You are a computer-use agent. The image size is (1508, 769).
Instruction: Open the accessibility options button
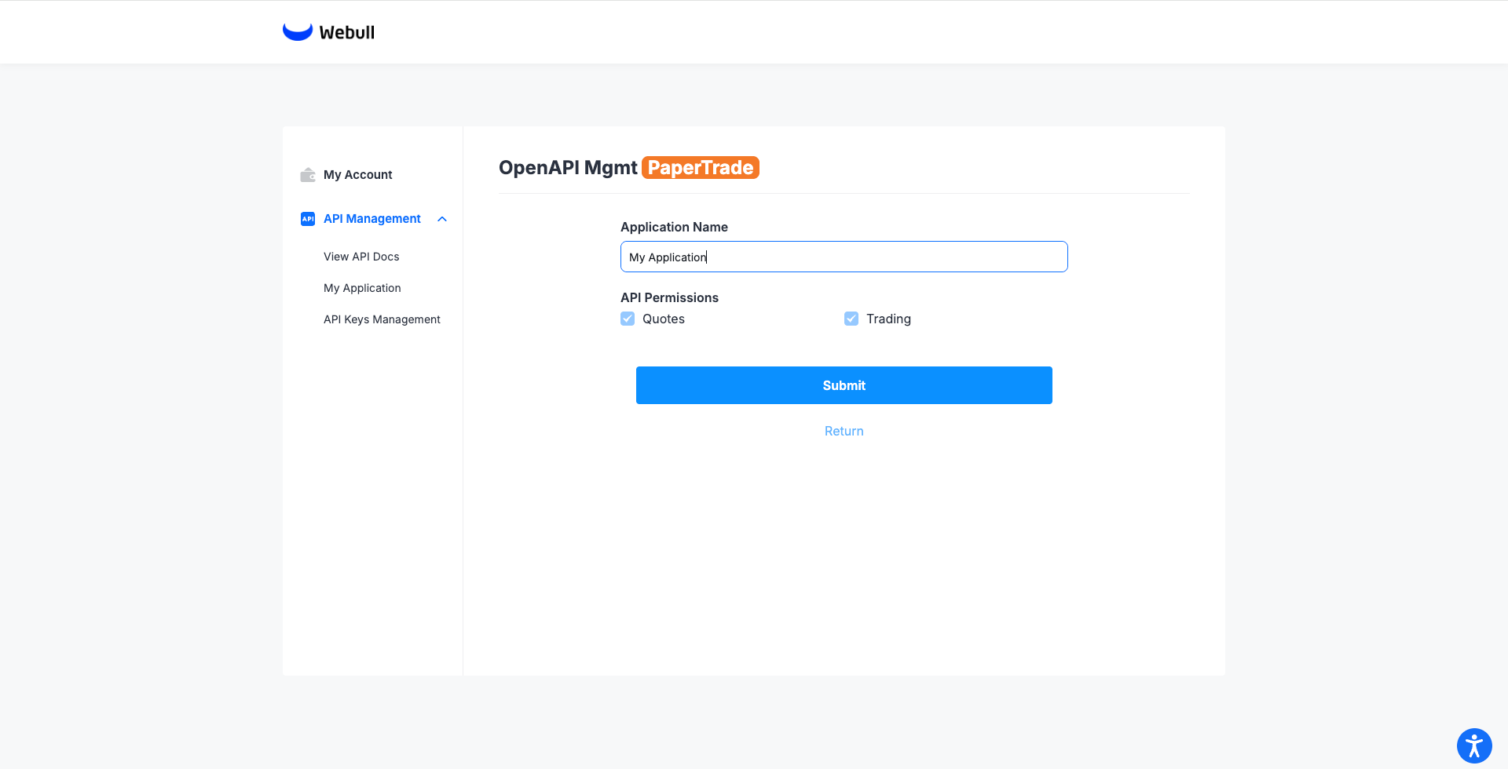coord(1474,746)
